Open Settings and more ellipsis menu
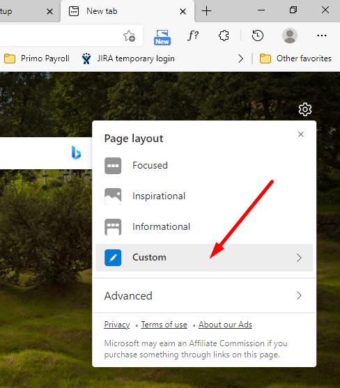 point(322,36)
